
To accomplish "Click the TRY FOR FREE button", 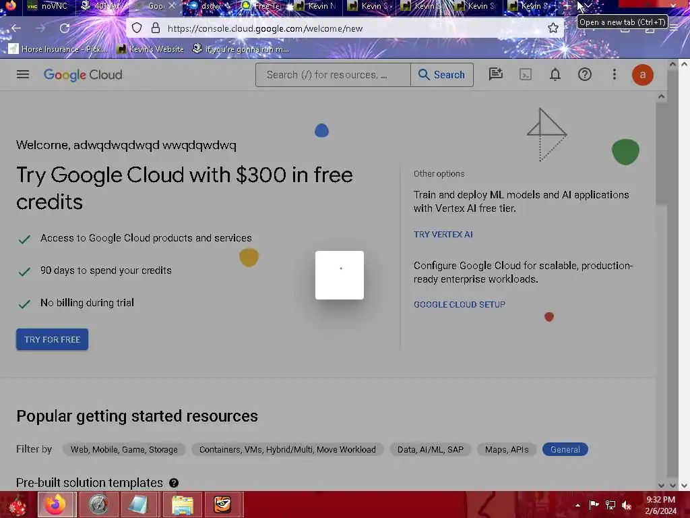I will coord(53,340).
